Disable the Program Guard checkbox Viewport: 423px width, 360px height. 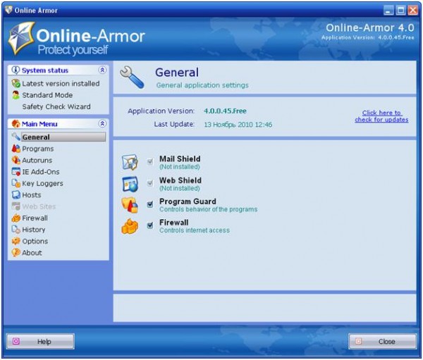pyautogui.click(x=150, y=204)
